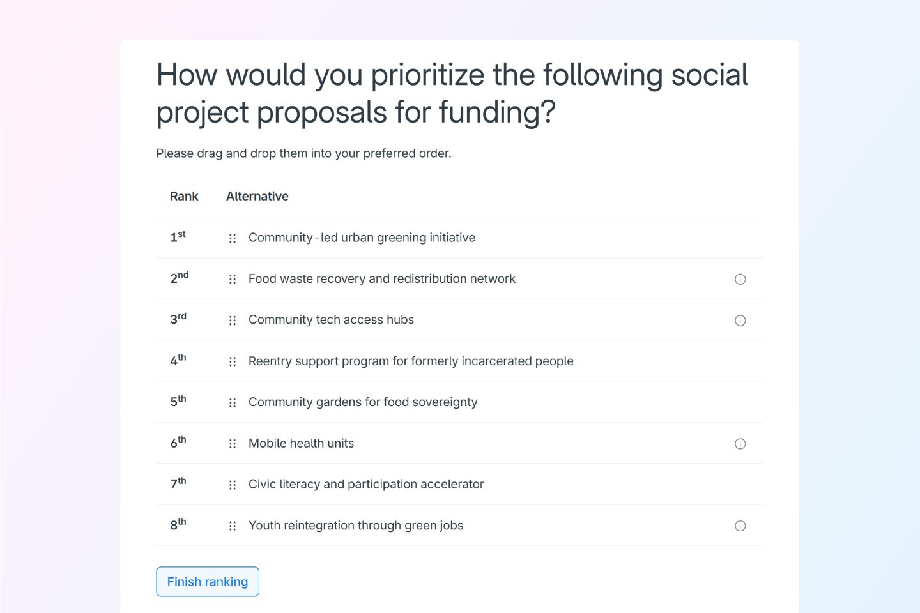Click drag handle beside Mobile health units

tap(233, 444)
